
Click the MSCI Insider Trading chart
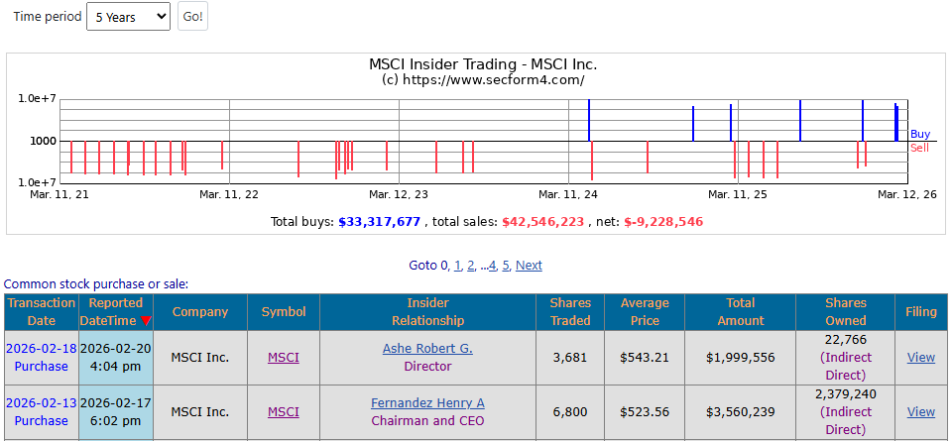coord(476,143)
